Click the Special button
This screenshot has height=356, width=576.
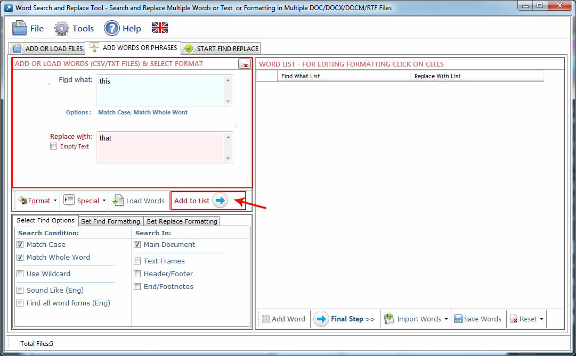click(82, 201)
